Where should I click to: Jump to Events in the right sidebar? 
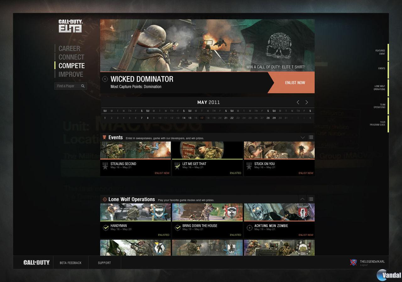point(382,68)
